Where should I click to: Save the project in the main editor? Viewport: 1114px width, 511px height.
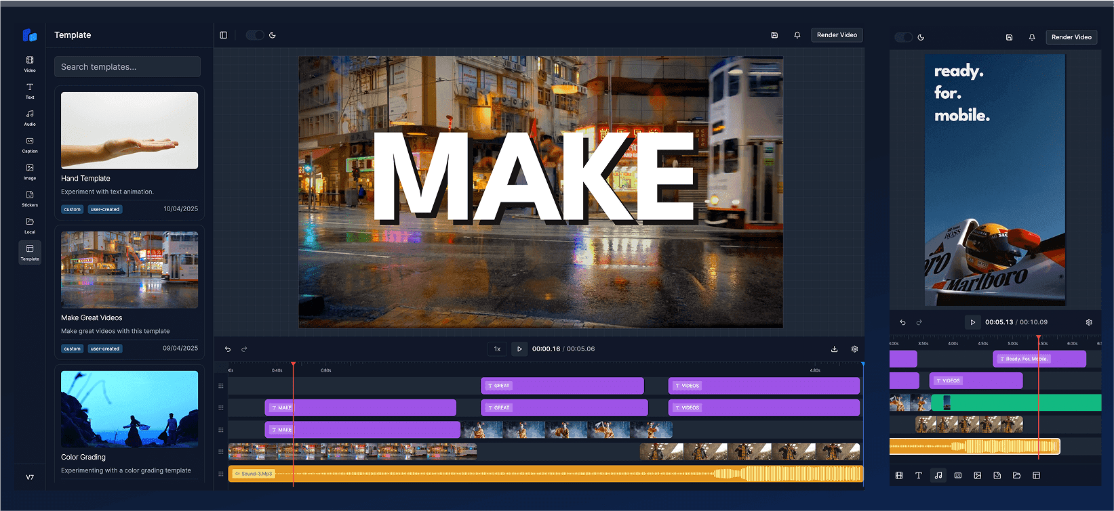[x=774, y=35]
